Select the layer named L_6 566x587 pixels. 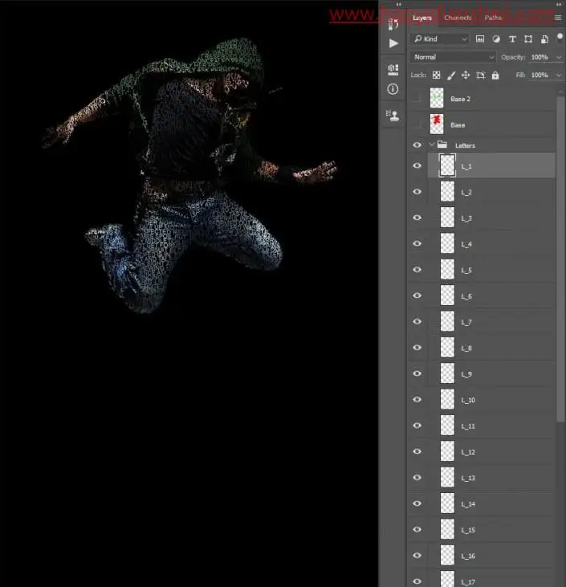pyautogui.click(x=466, y=296)
